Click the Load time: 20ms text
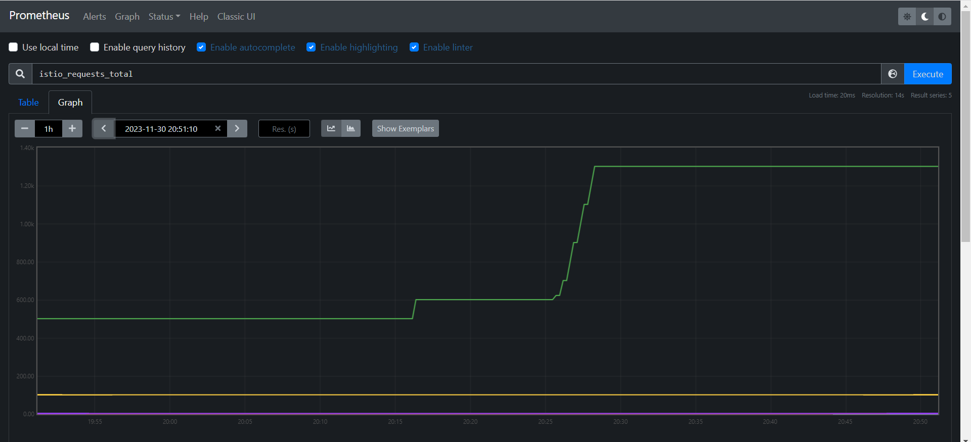 (x=832, y=95)
